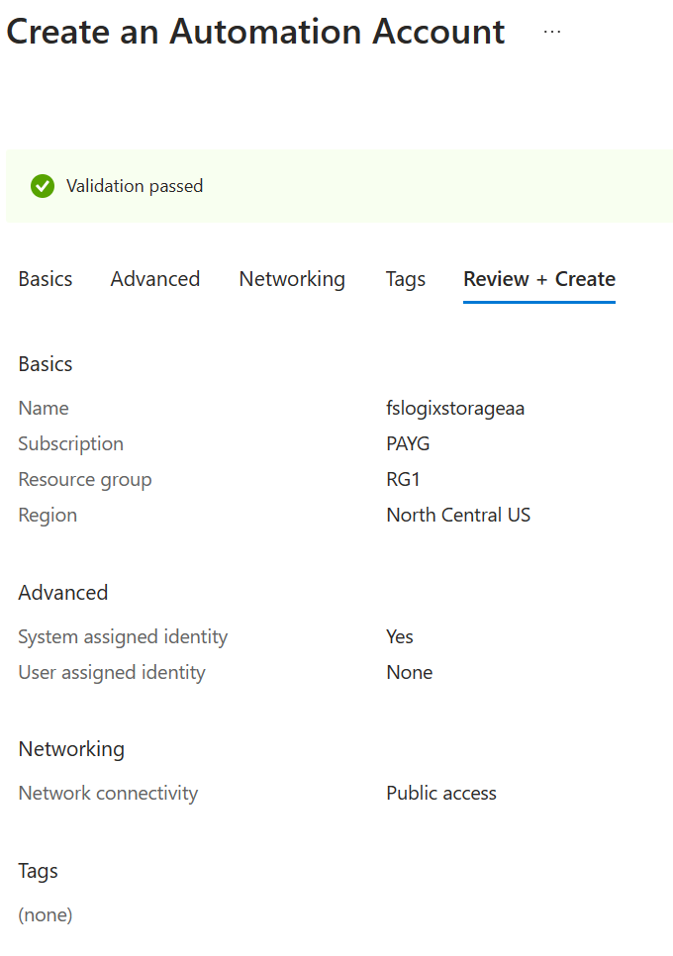Click the "Resource group" field label
The width and height of the screenshot is (673, 956).
click(85, 479)
